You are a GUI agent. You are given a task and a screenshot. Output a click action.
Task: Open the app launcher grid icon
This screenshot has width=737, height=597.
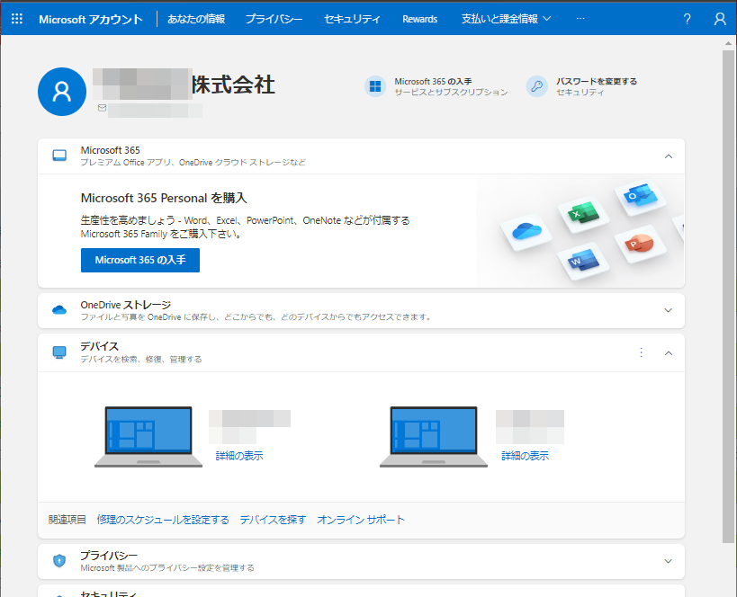pyautogui.click(x=17, y=19)
